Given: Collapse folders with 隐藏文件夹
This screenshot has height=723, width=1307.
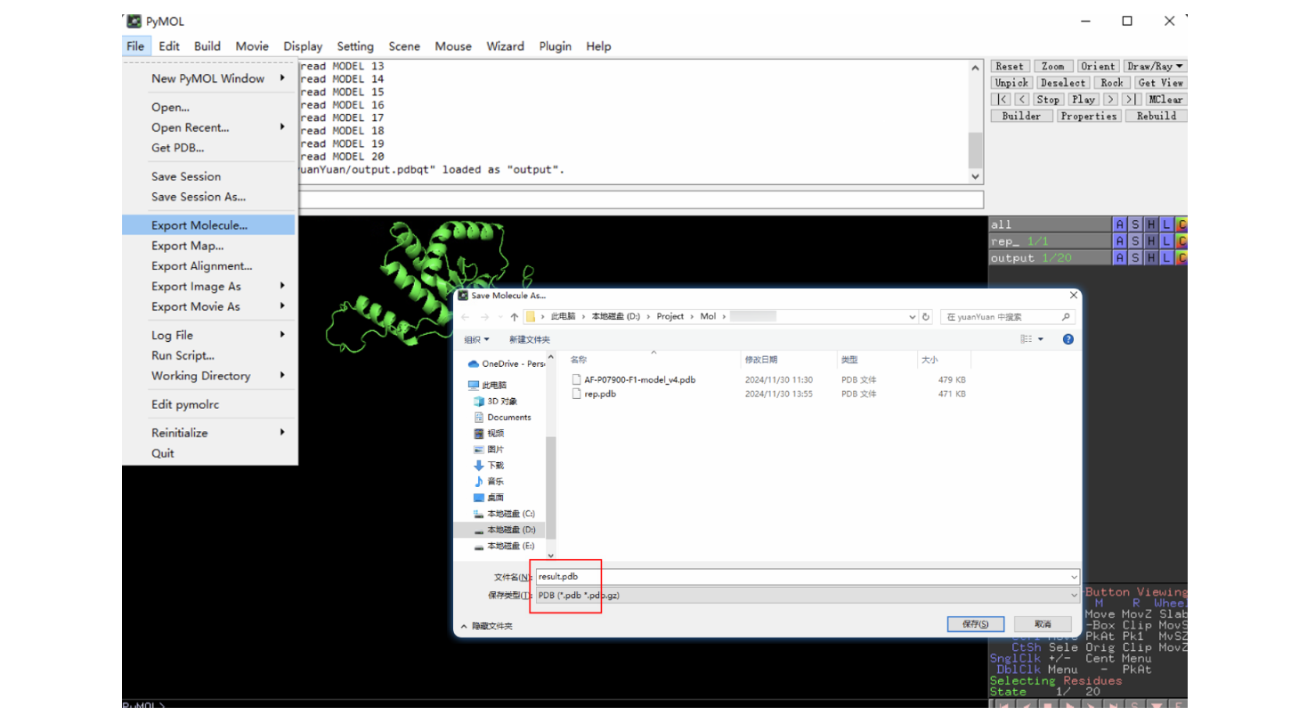Looking at the screenshot, I should [x=486, y=626].
